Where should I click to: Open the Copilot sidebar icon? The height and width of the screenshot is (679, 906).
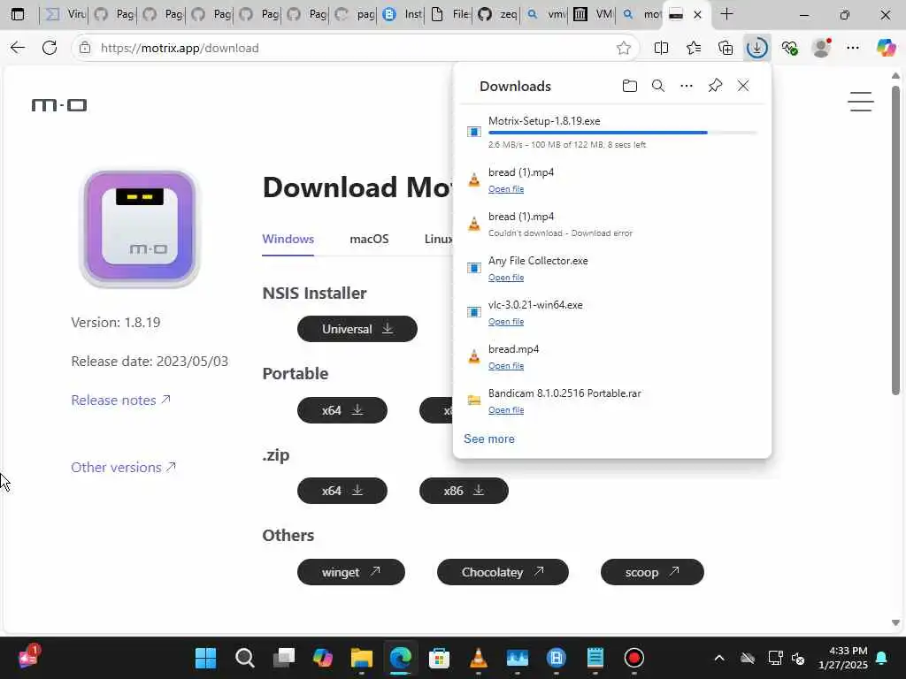(x=886, y=48)
